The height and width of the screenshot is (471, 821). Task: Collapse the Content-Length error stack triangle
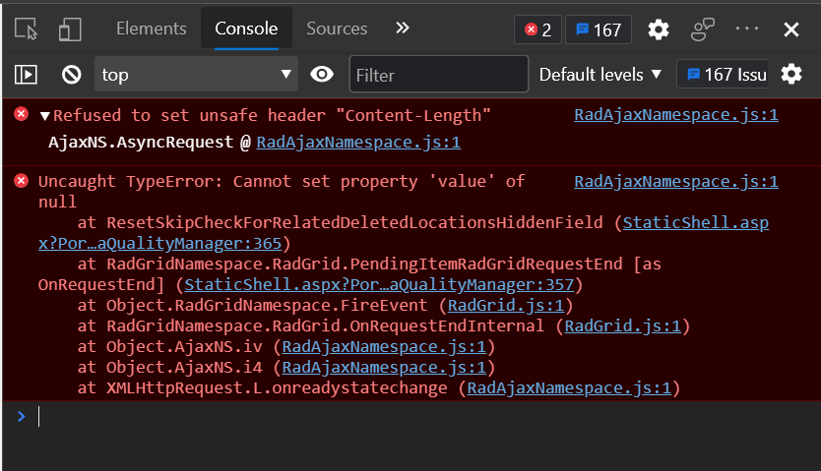click(44, 116)
